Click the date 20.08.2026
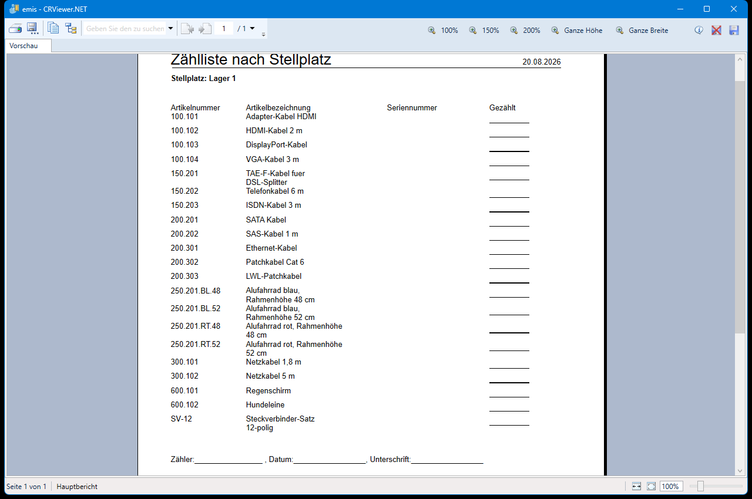Image resolution: width=752 pixels, height=499 pixels. click(542, 62)
